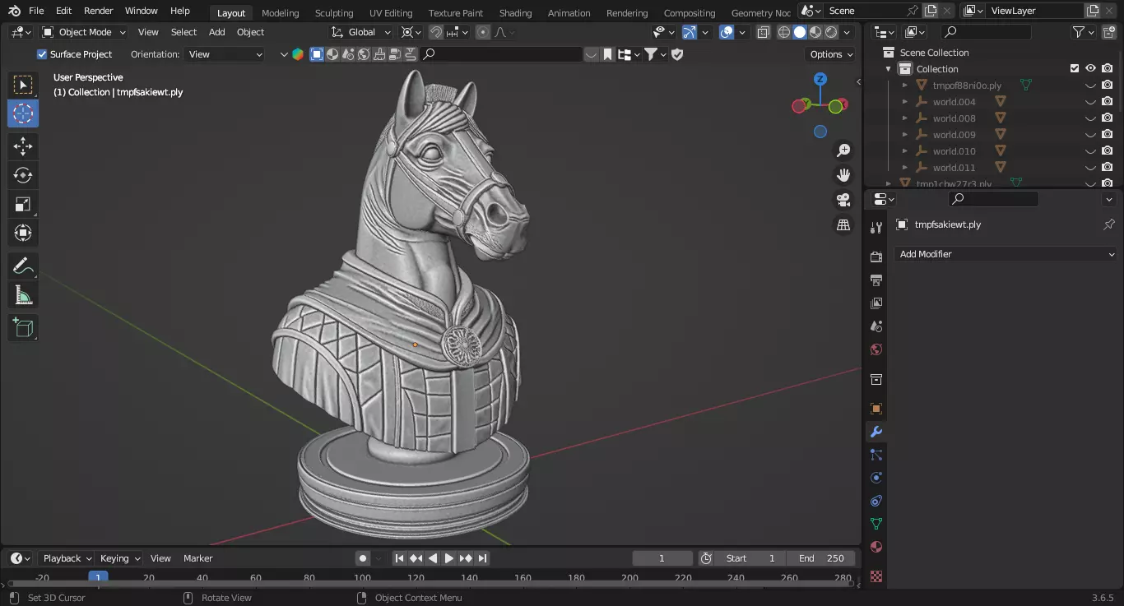The height and width of the screenshot is (606, 1124).
Task: Open the Object Mode dropdown
Action: pyautogui.click(x=83, y=32)
